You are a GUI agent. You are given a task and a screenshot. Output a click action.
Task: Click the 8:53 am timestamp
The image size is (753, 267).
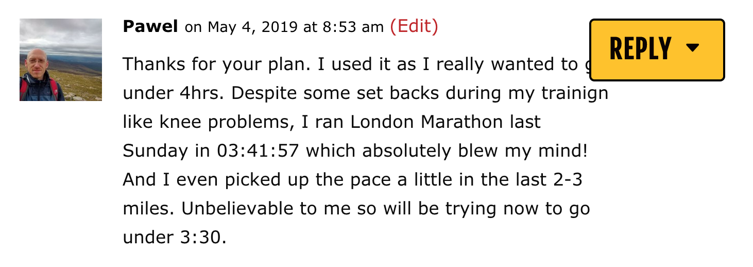[353, 27]
